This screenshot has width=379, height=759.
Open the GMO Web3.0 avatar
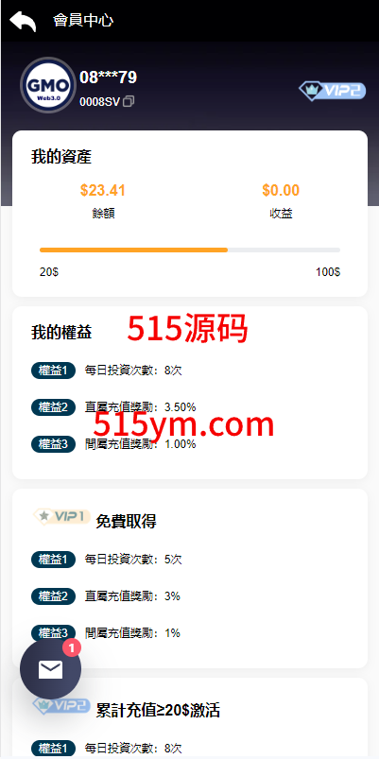point(48,85)
